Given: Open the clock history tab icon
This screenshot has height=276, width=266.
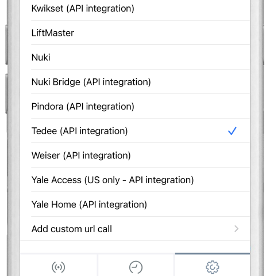Looking at the screenshot, I should point(136,267).
